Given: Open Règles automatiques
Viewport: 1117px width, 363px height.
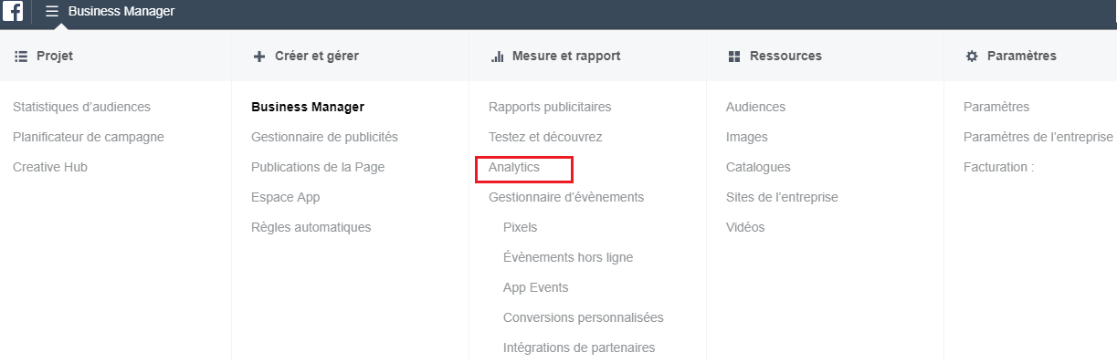Looking at the screenshot, I should pos(311,227).
